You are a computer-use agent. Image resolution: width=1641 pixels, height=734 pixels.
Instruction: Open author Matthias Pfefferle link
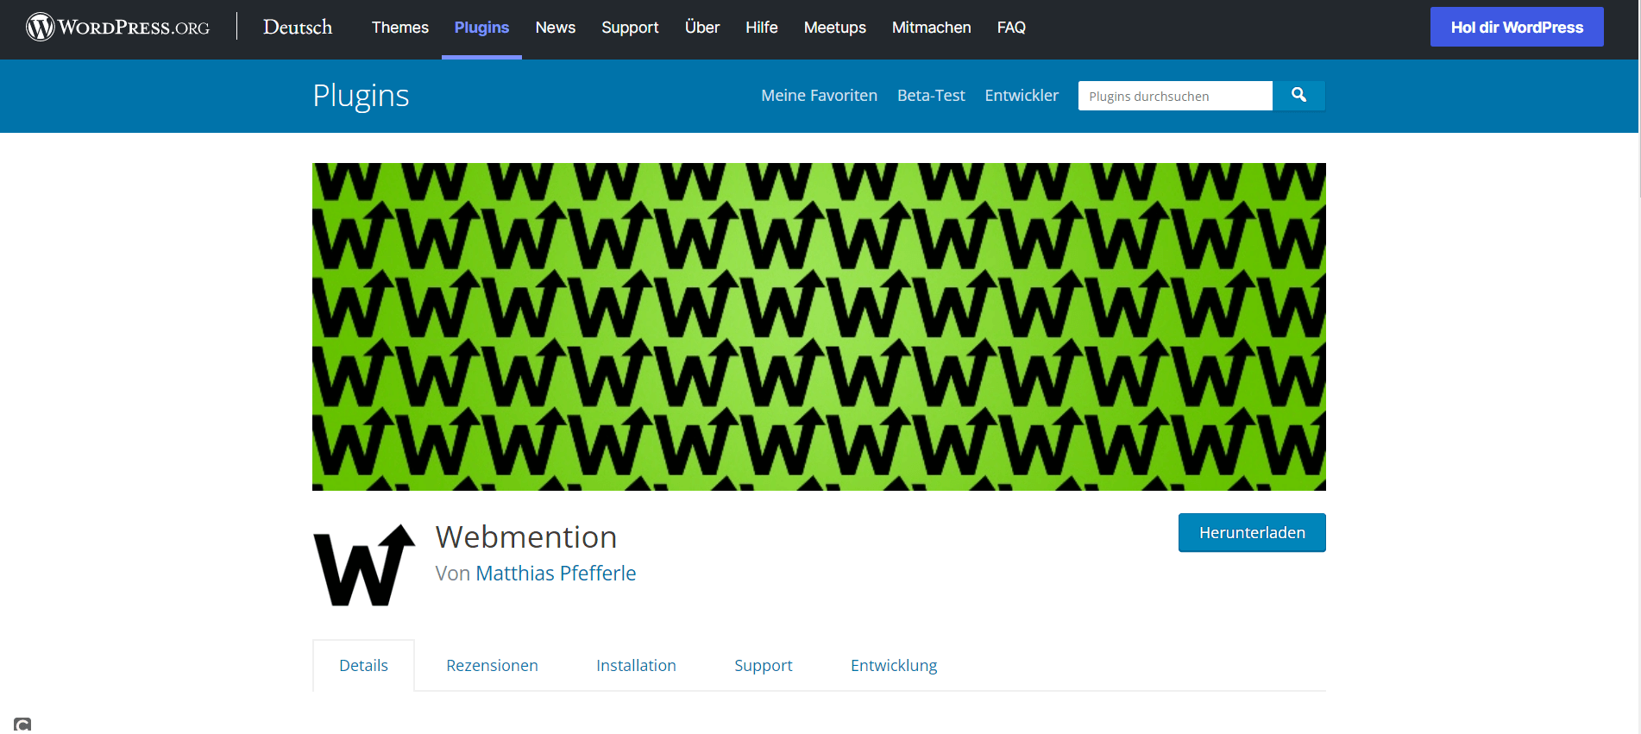tap(556, 574)
